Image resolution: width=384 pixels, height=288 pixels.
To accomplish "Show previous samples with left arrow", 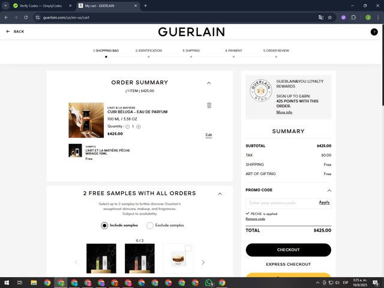I will 76,263.
